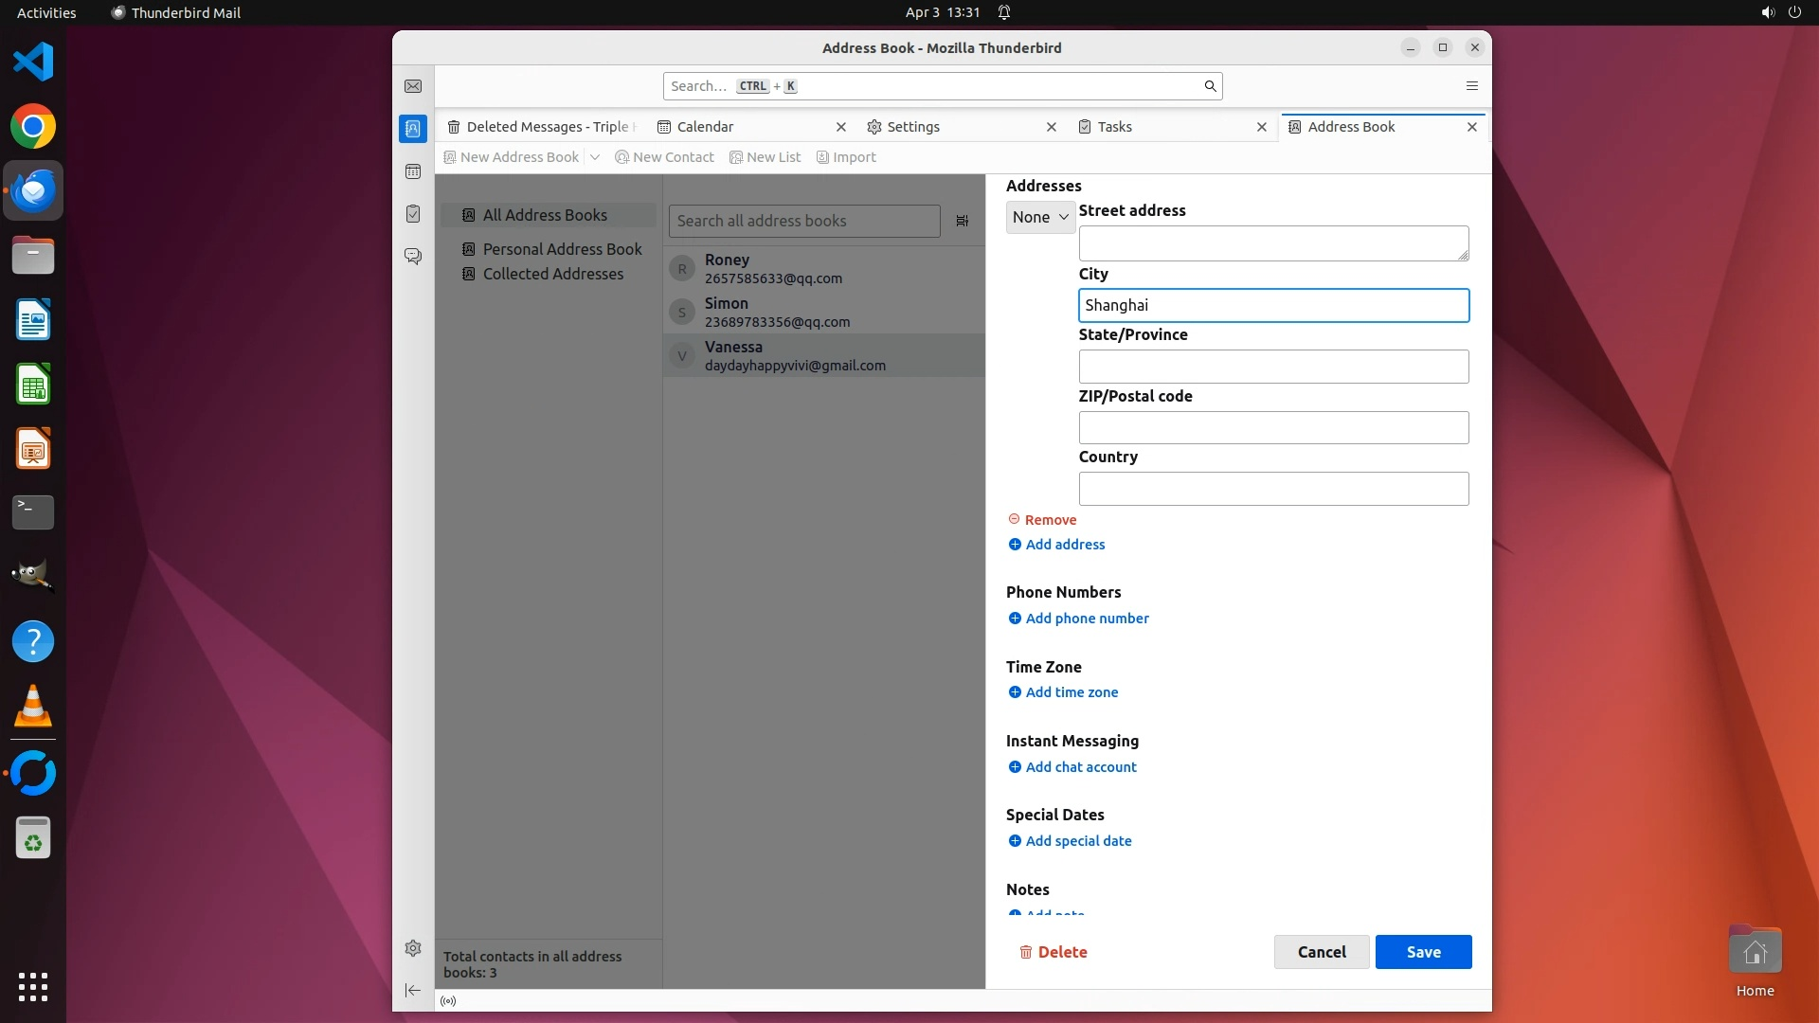Remove the current address entry
This screenshot has height=1023, width=1819.
click(1042, 520)
